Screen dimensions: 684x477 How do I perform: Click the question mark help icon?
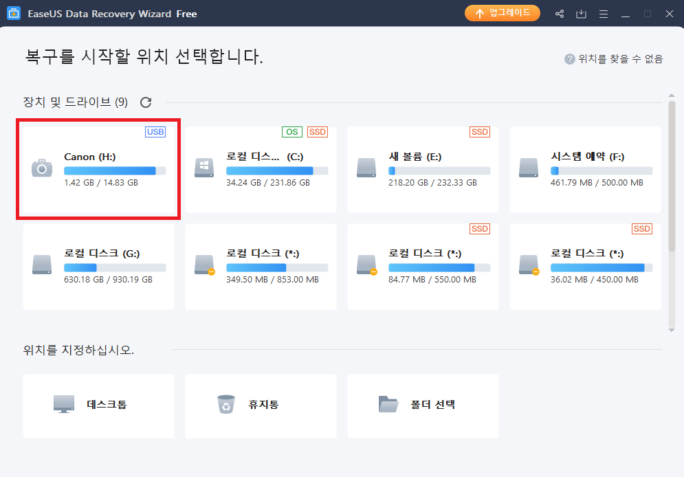tap(569, 59)
